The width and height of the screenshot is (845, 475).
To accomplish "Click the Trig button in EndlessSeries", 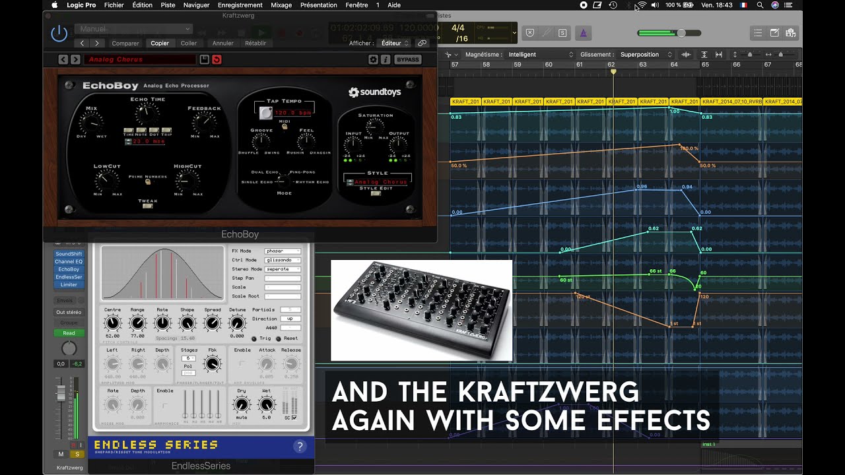I will click(x=255, y=338).
